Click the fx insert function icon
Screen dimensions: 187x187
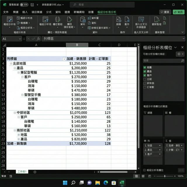38,39
